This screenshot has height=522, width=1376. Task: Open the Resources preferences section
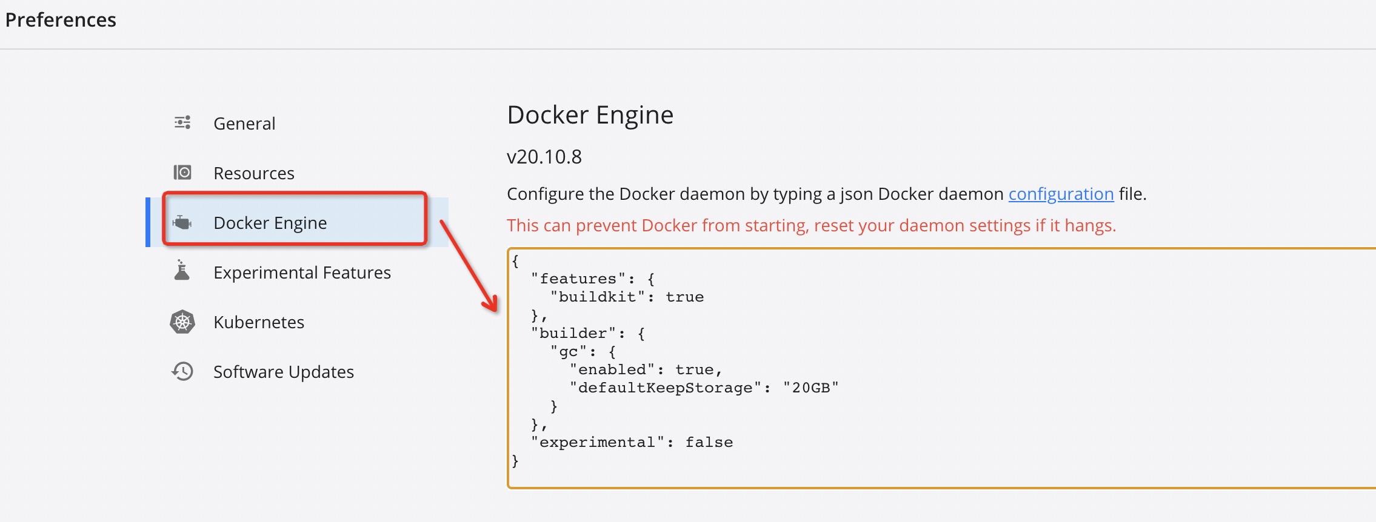coord(297,173)
